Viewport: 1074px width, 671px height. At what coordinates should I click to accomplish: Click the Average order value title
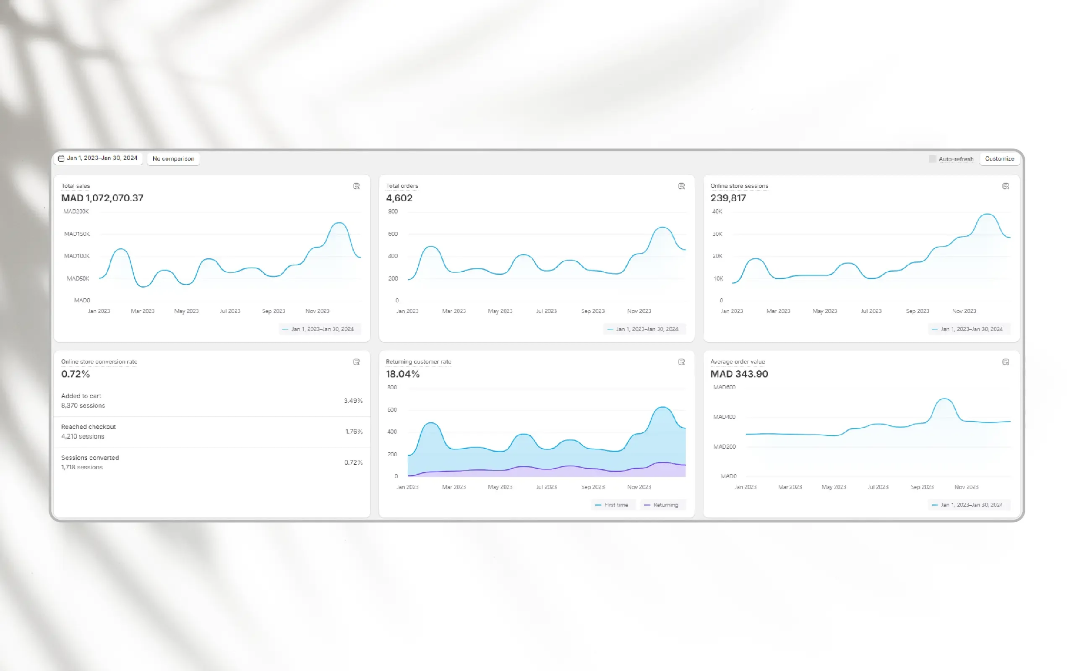(737, 362)
